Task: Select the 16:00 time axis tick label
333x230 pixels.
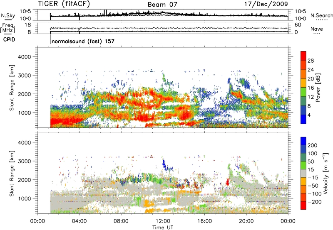Action: point(204,221)
